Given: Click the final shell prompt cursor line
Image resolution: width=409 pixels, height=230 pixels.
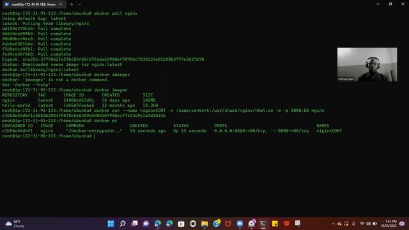Looking at the screenshot, I should (49, 136).
